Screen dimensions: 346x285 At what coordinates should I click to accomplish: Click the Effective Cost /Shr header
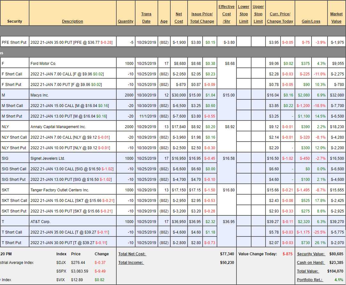227,14
